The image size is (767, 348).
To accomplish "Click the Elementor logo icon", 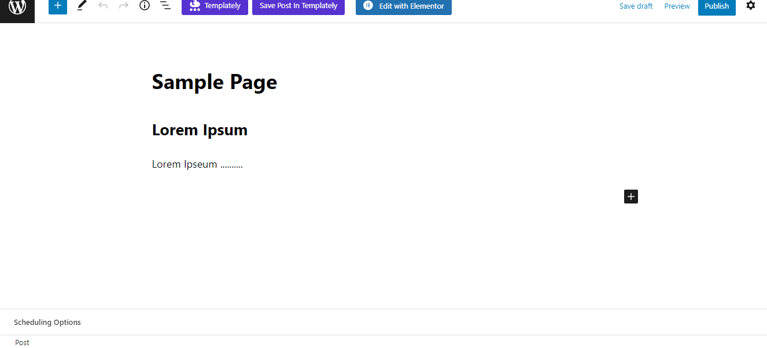I will point(368,6).
